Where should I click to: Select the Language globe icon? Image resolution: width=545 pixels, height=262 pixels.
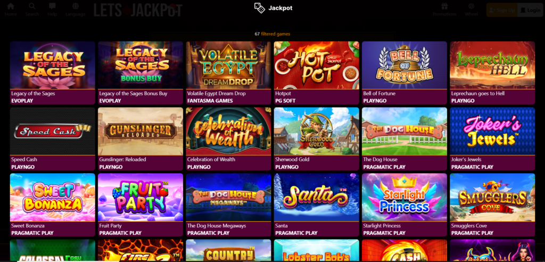point(76,6)
